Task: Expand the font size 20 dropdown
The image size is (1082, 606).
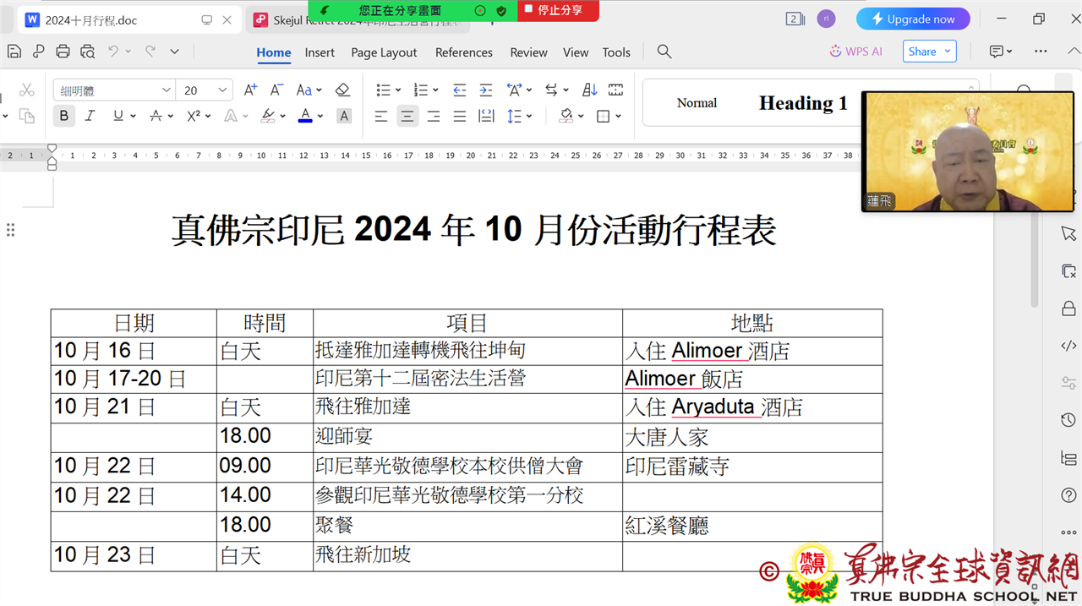Action: [x=222, y=90]
